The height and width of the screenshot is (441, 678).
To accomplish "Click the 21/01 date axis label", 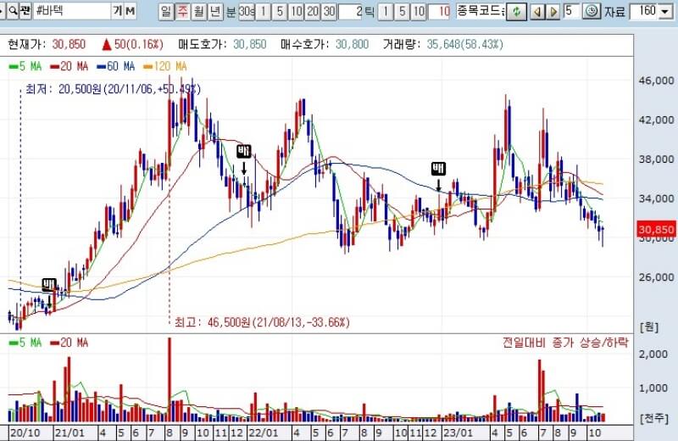I will click(70, 433).
